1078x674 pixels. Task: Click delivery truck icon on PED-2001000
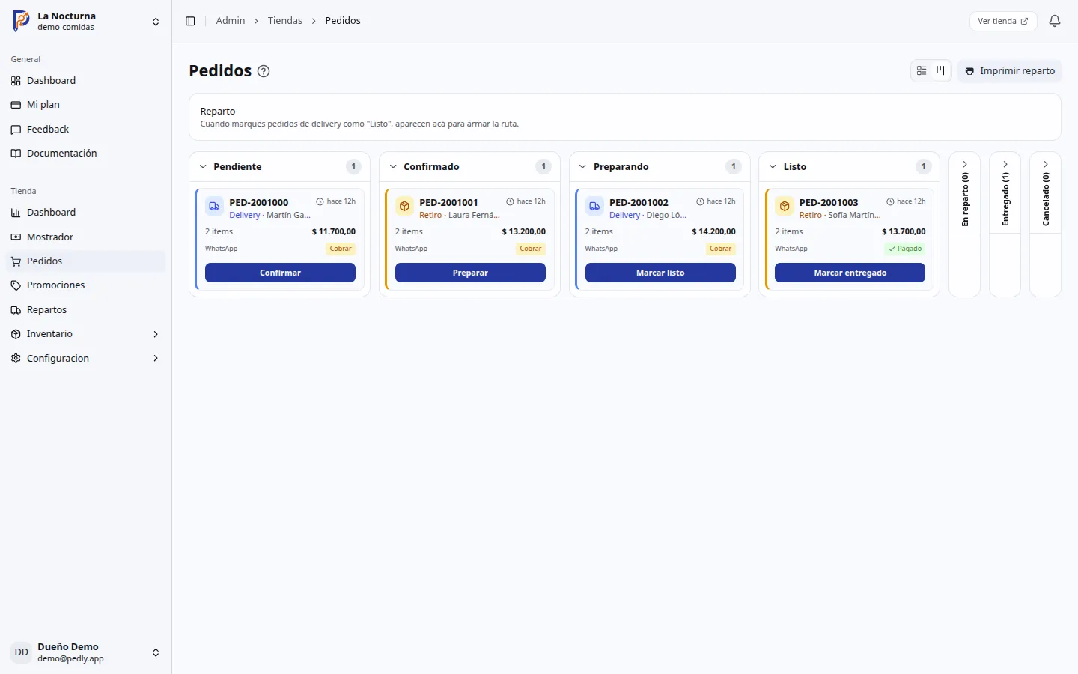tap(214, 206)
